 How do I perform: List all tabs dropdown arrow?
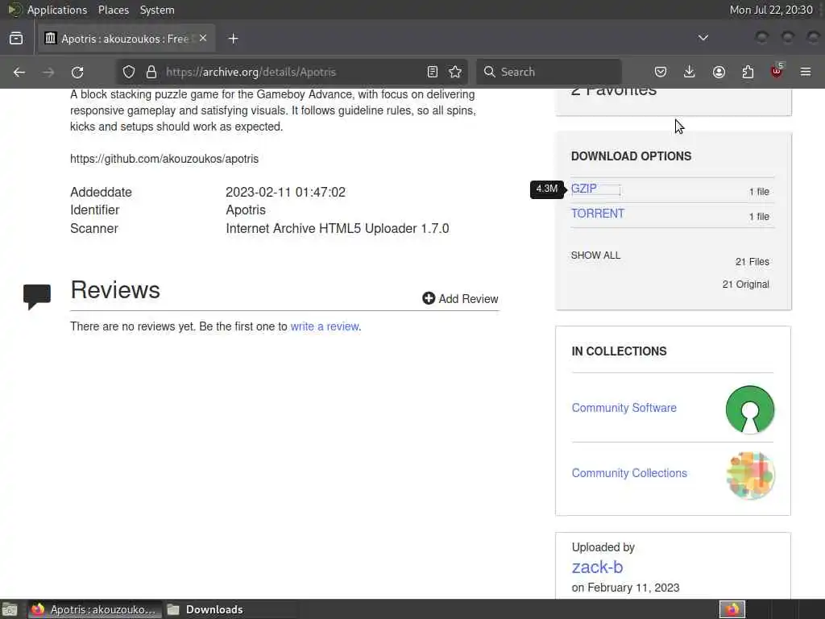pos(703,38)
